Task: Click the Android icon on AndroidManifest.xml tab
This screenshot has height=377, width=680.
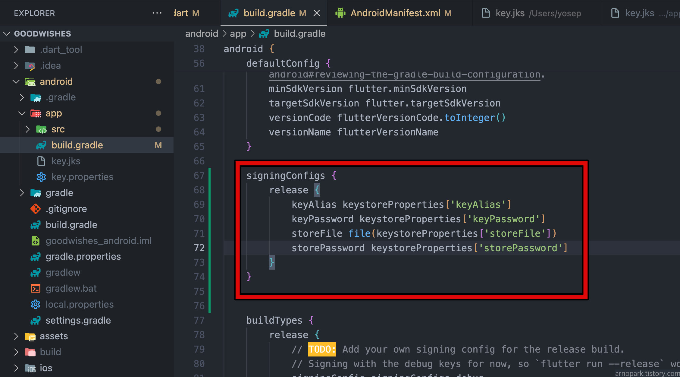Action: (340, 13)
